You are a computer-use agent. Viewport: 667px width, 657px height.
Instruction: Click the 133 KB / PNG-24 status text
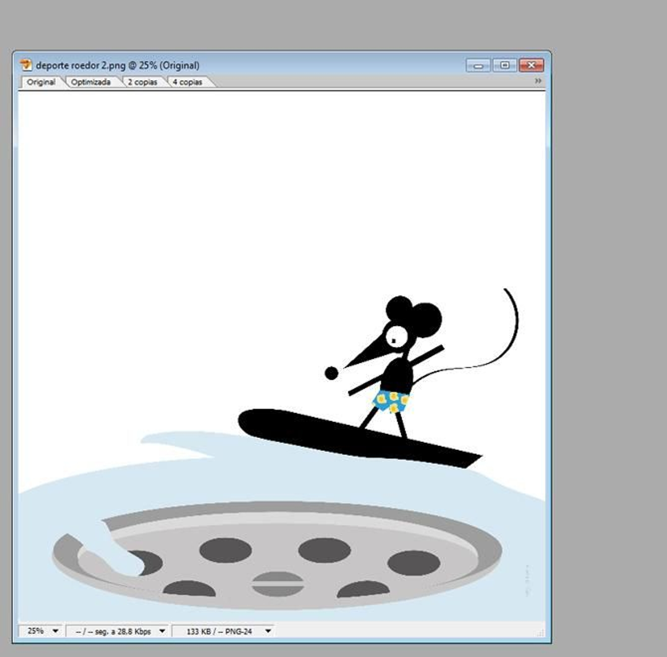tap(219, 632)
